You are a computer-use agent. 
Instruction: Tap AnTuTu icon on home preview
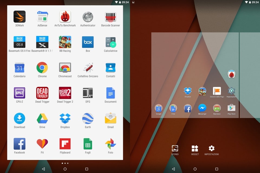point(232,74)
